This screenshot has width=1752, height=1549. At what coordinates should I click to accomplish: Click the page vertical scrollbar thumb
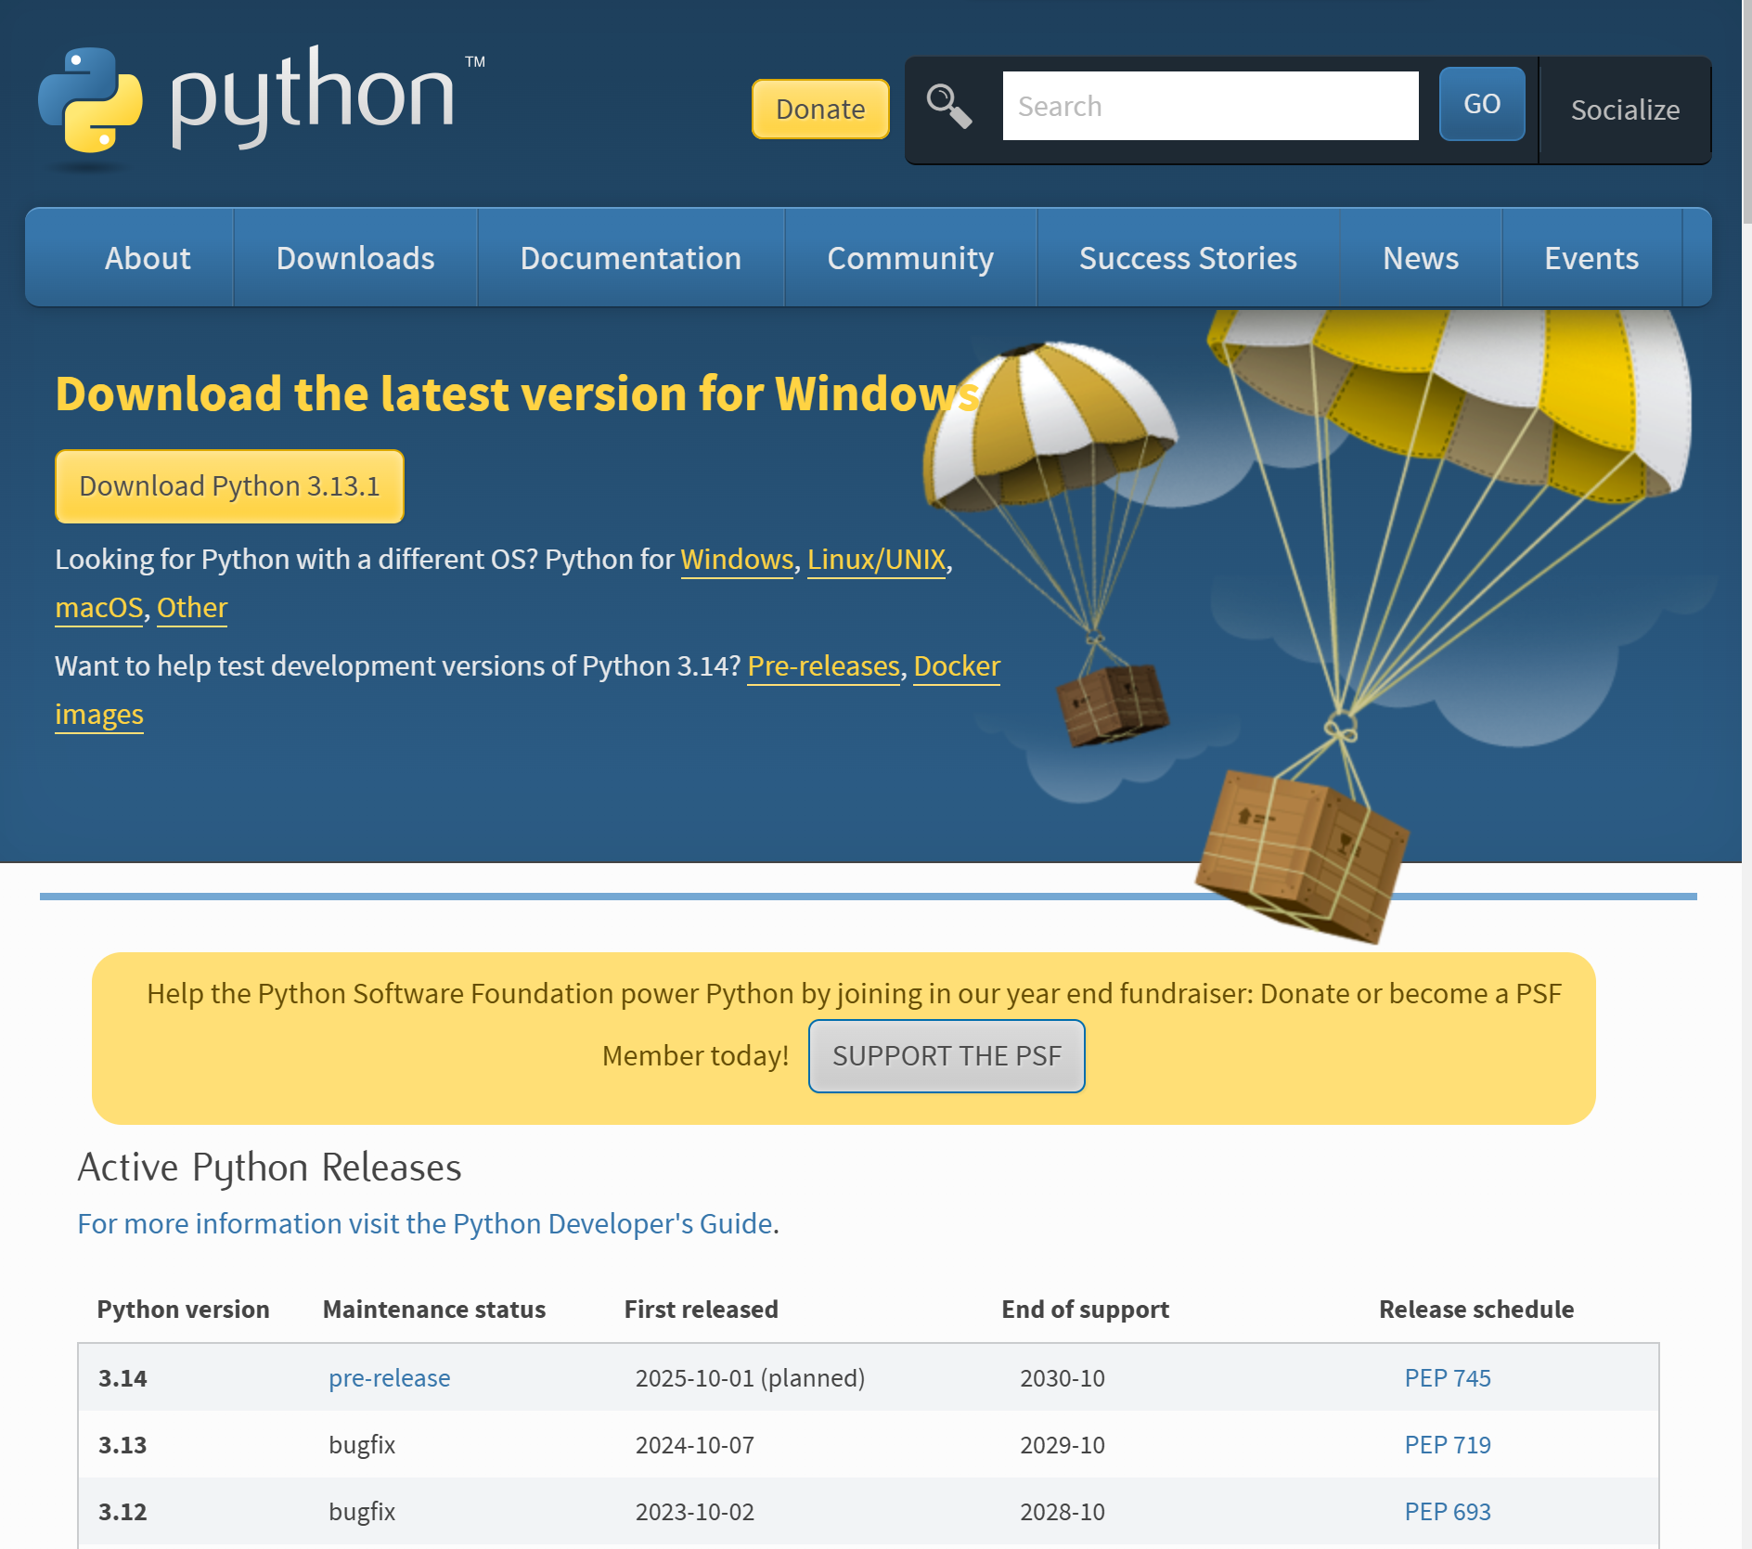click(x=1746, y=111)
